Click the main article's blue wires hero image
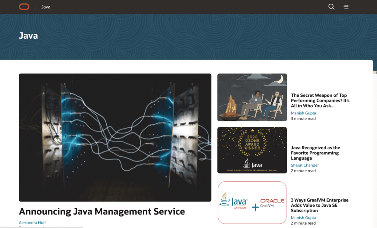 pos(115,138)
